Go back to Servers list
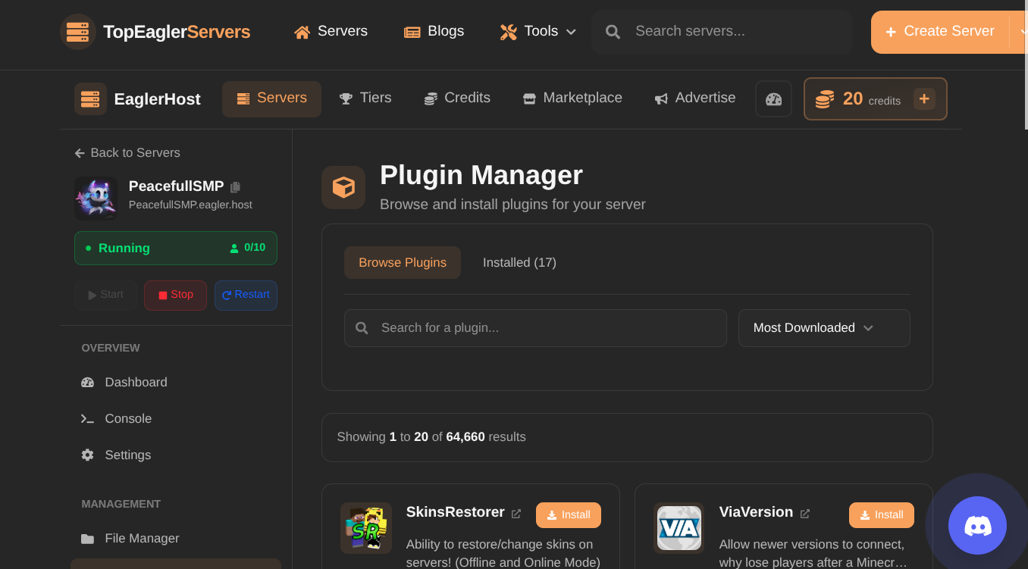 pyautogui.click(x=127, y=153)
